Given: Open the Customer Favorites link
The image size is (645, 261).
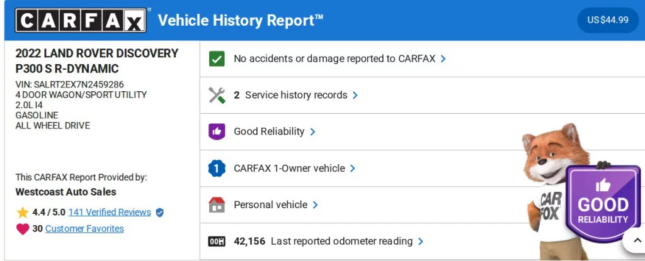Looking at the screenshot, I should click(84, 229).
